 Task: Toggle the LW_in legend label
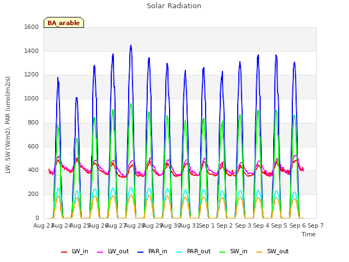tap(80, 251)
